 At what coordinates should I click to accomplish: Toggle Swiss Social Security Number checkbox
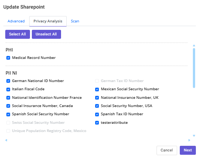coord(8,123)
